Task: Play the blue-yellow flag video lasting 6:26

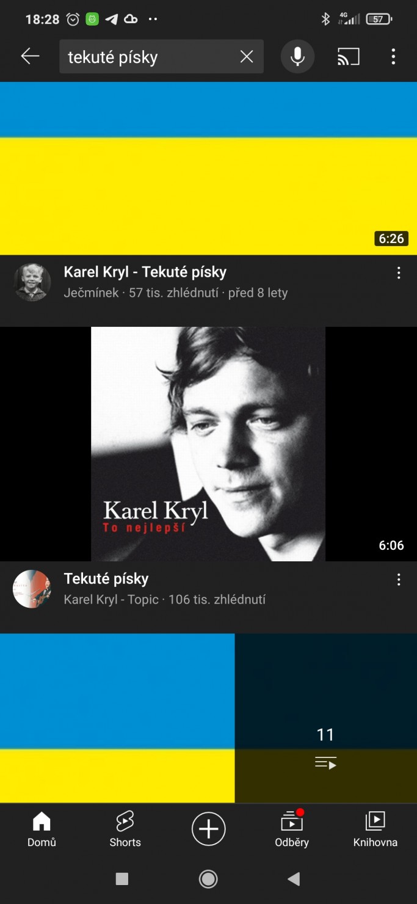Action: point(208,168)
